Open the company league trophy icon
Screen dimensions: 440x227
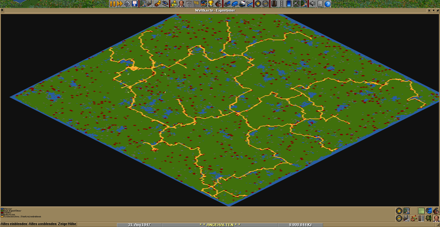211,4
